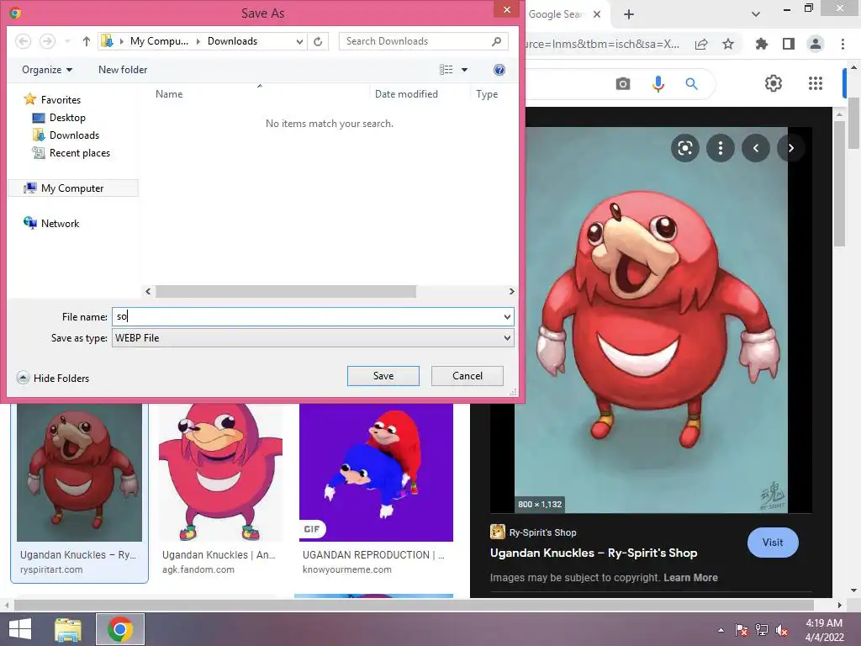Toggle Chrome side panel

pos(789,44)
